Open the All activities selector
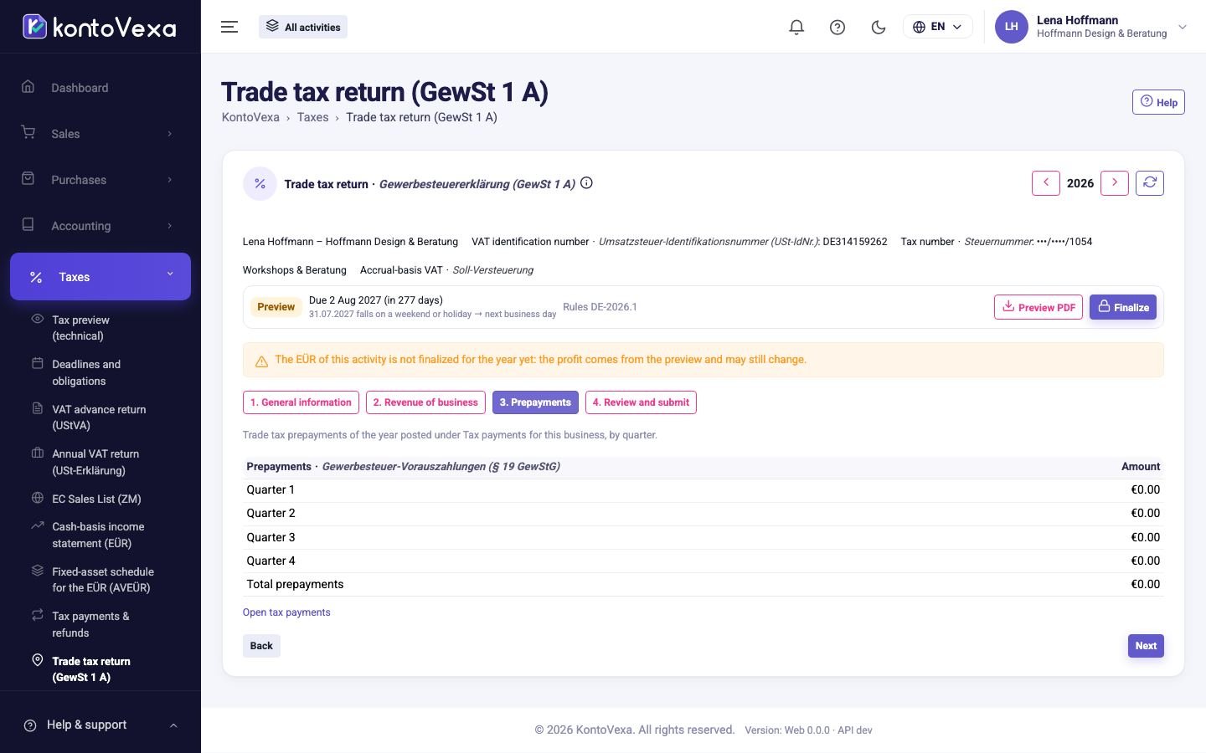The width and height of the screenshot is (1206, 753). [303, 27]
